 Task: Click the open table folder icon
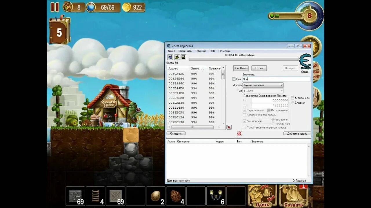(x=177, y=57)
